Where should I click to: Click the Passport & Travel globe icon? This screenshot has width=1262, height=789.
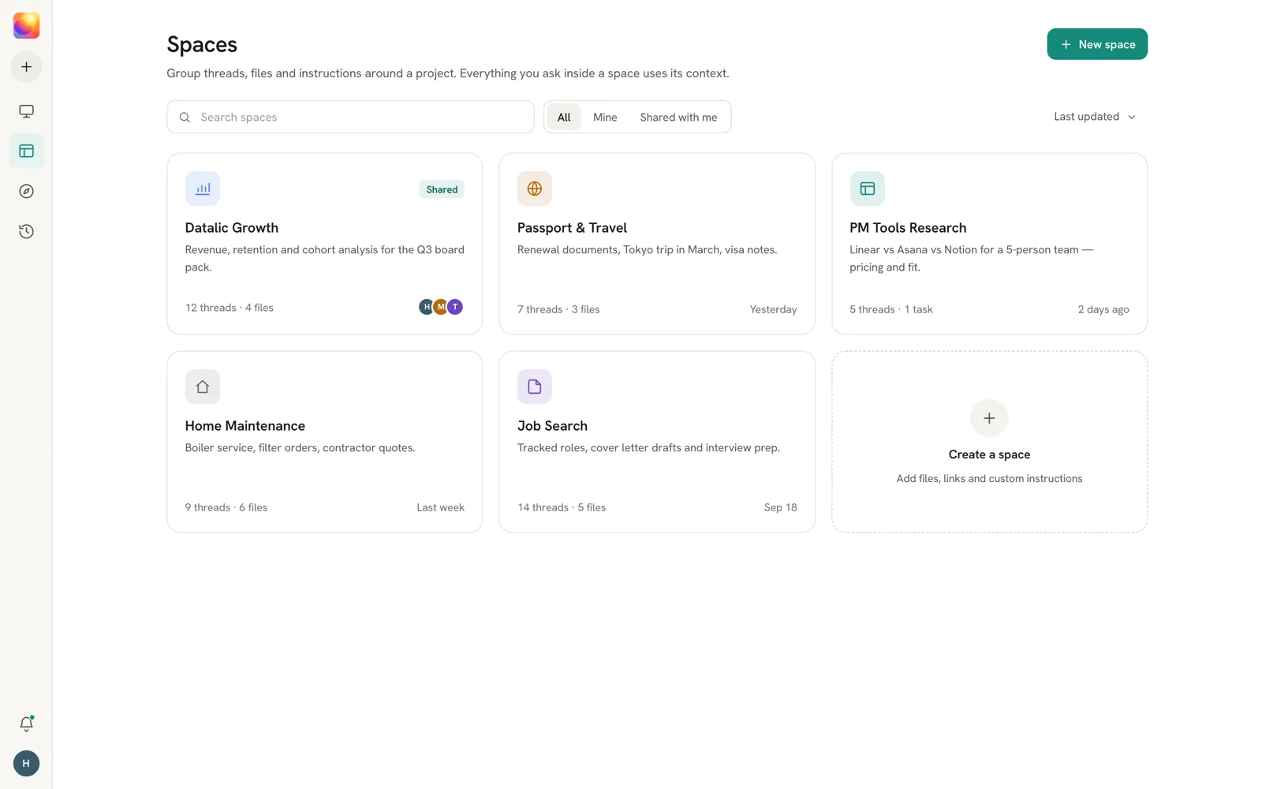tap(535, 189)
